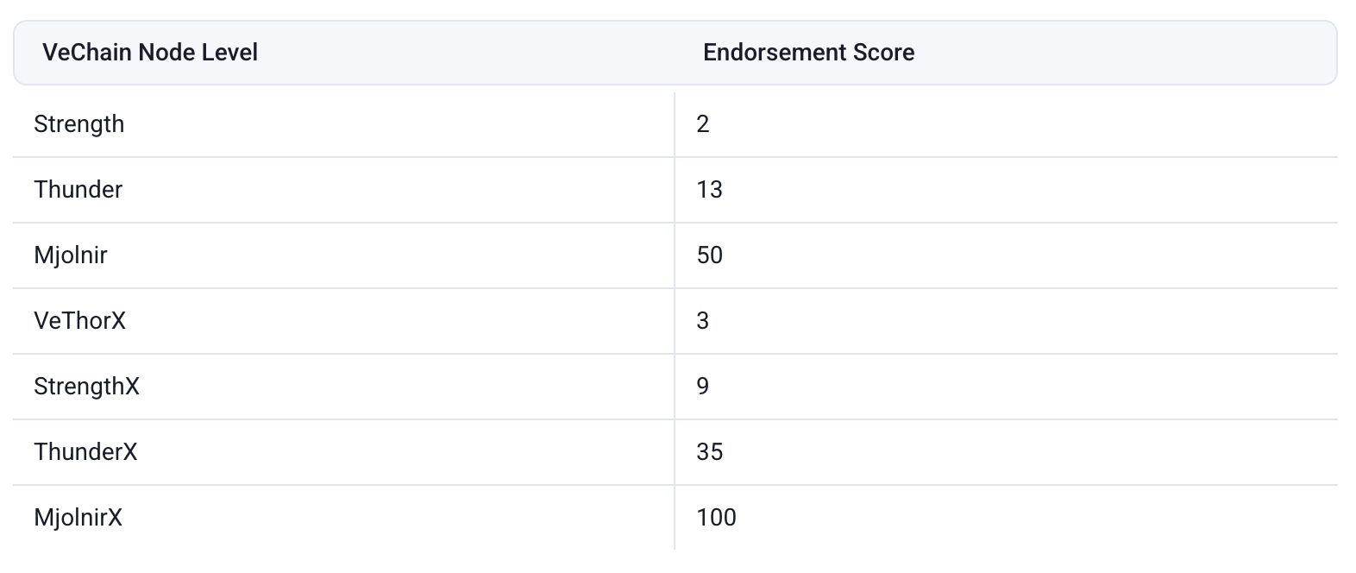Click the VeChain Node Level column header
1356x573 pixels.
(x=150, y=53)
